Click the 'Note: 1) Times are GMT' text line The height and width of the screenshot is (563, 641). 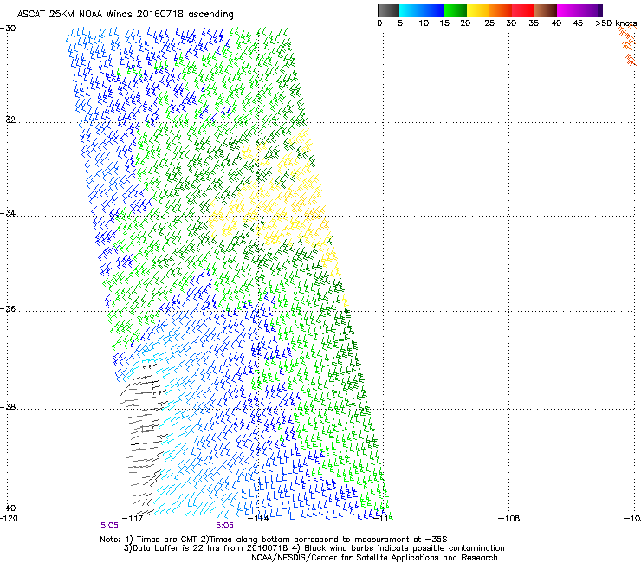pos(274,540)
